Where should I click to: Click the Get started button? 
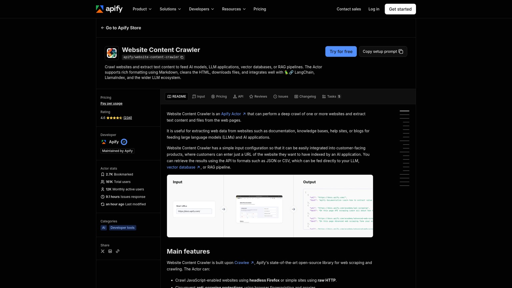pyautogui.click(x=400, y=9)
